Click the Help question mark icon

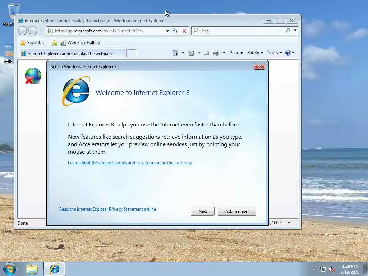288,53
